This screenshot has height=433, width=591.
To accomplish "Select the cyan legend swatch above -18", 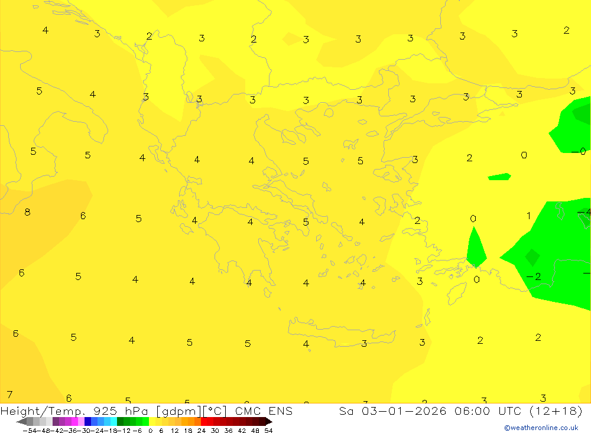I will point(113,421).
